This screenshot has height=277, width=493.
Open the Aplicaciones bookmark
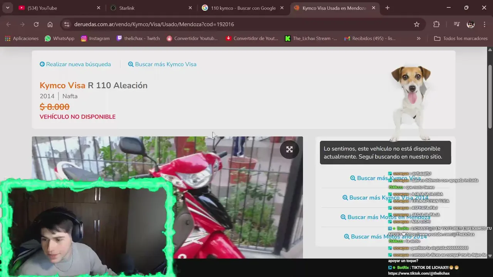tap(22, 38)
